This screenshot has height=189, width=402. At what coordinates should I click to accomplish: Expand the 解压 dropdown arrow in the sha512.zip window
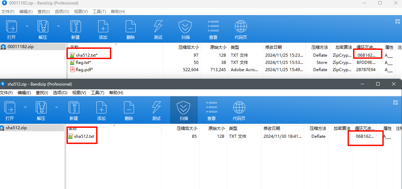point(56,107)
